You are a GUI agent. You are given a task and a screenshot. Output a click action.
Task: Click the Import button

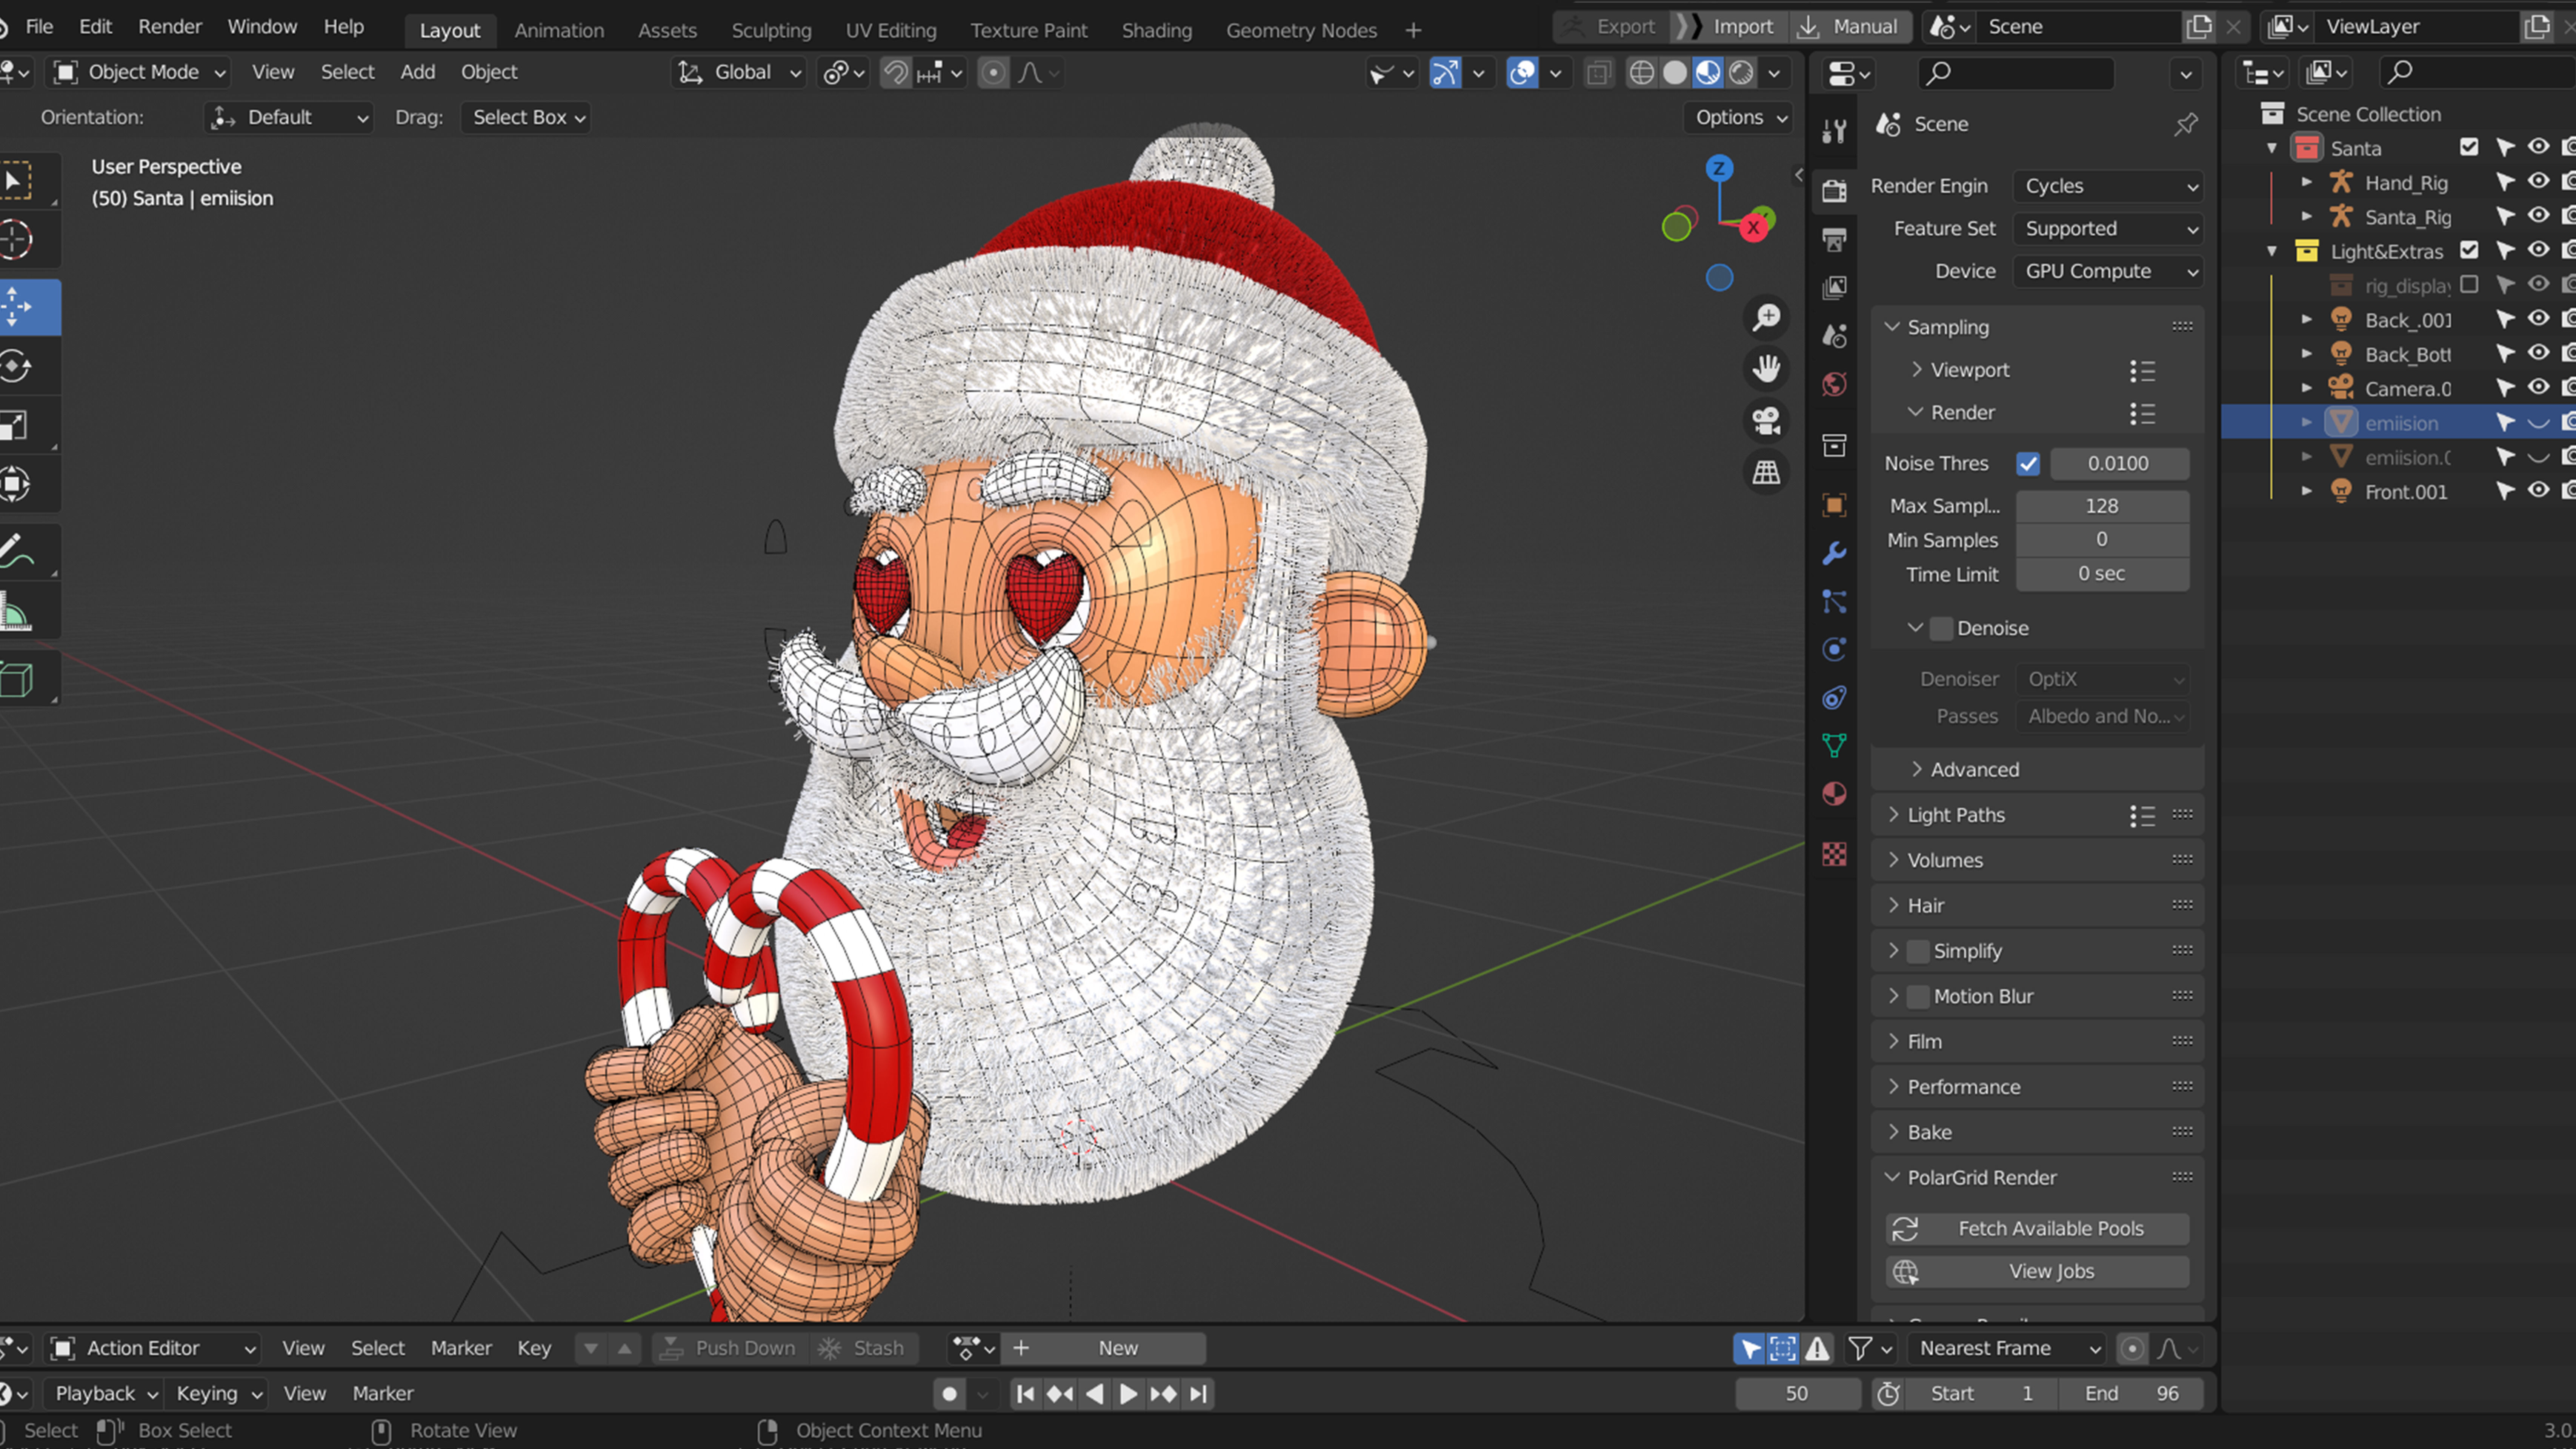click(1729, 27)
